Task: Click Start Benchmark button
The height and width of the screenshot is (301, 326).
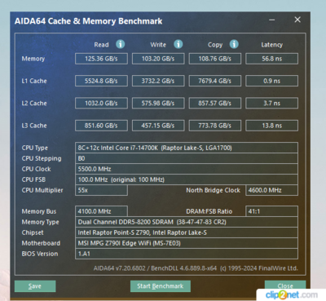Action: pos(161,286)
